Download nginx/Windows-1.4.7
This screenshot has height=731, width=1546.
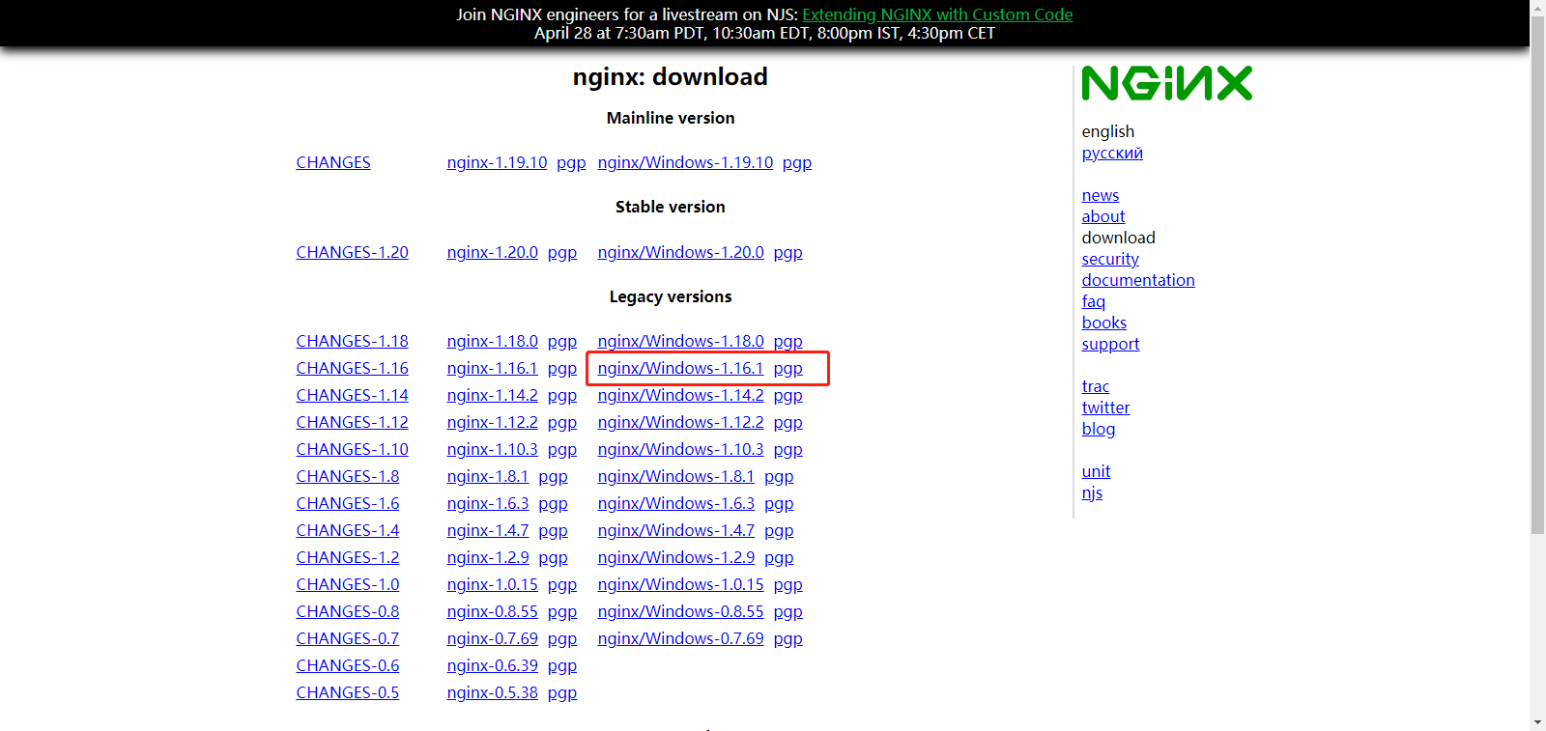tap(675, 530)
